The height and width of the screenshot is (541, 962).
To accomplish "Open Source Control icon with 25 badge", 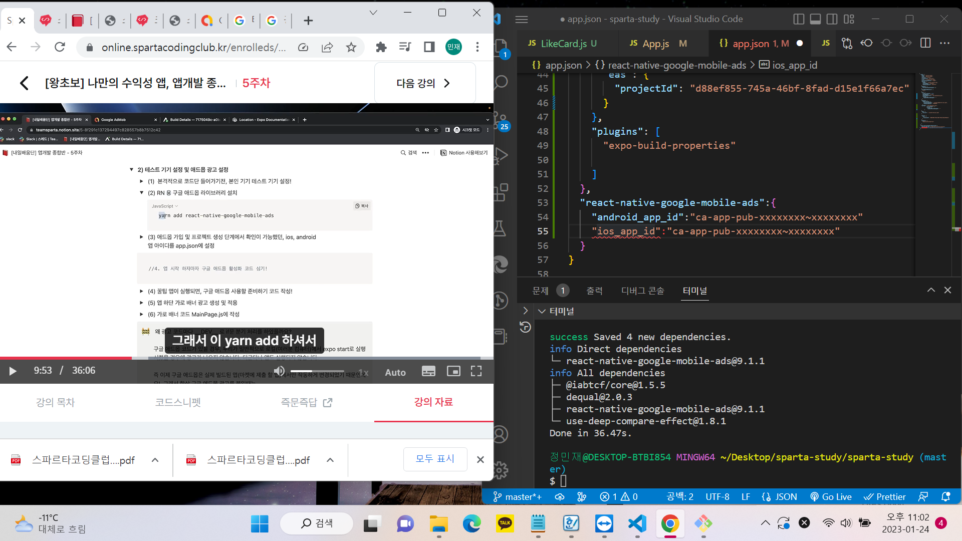I will coord(501,121).
